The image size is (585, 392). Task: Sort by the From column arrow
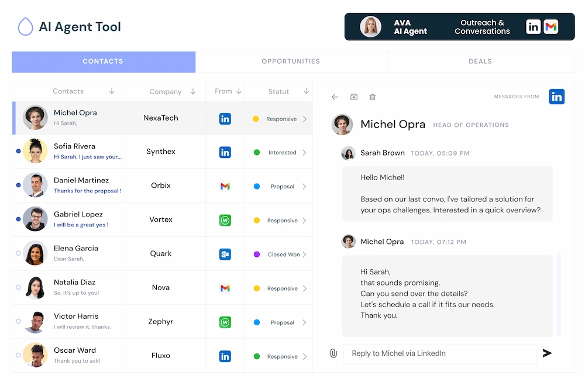pyautogui.click(x=239, y=91)
